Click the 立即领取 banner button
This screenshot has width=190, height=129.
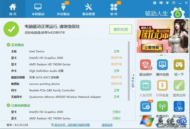(152, 47)
